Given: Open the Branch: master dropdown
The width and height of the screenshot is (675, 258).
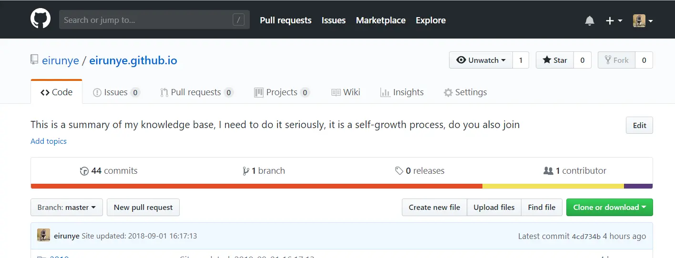Looking at the screenshot, I should [x=67, y=208].
